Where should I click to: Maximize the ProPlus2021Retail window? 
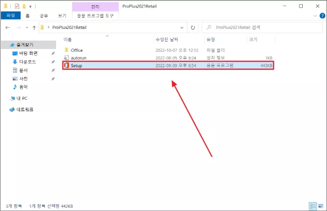[x=301, y=6]
